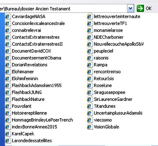The image size is (158, 146).
Task: Click the green arrow OK button
Action: 141,8
